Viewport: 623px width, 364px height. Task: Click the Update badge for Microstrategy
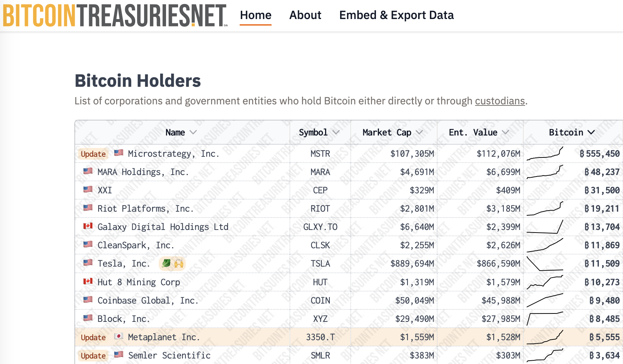click(93, 154)
